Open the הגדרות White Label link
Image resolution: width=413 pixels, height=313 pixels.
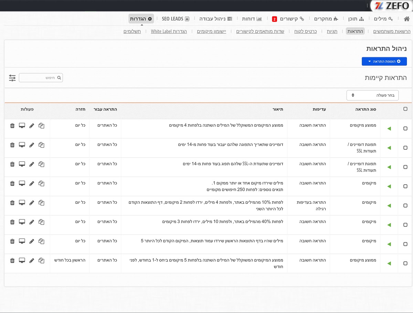tap(169, 31)
